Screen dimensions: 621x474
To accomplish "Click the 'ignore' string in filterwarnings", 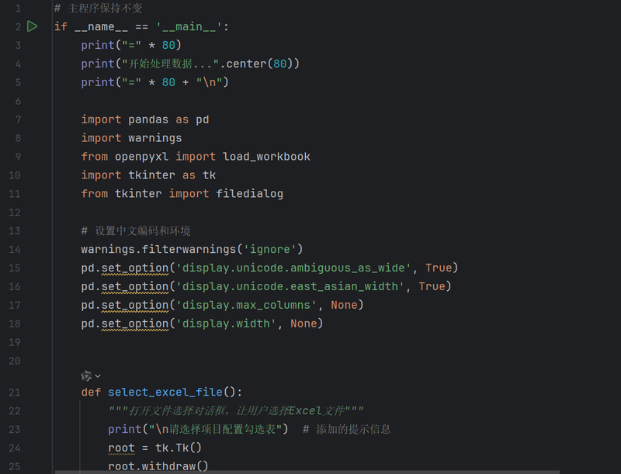I will tap(269, 249).
